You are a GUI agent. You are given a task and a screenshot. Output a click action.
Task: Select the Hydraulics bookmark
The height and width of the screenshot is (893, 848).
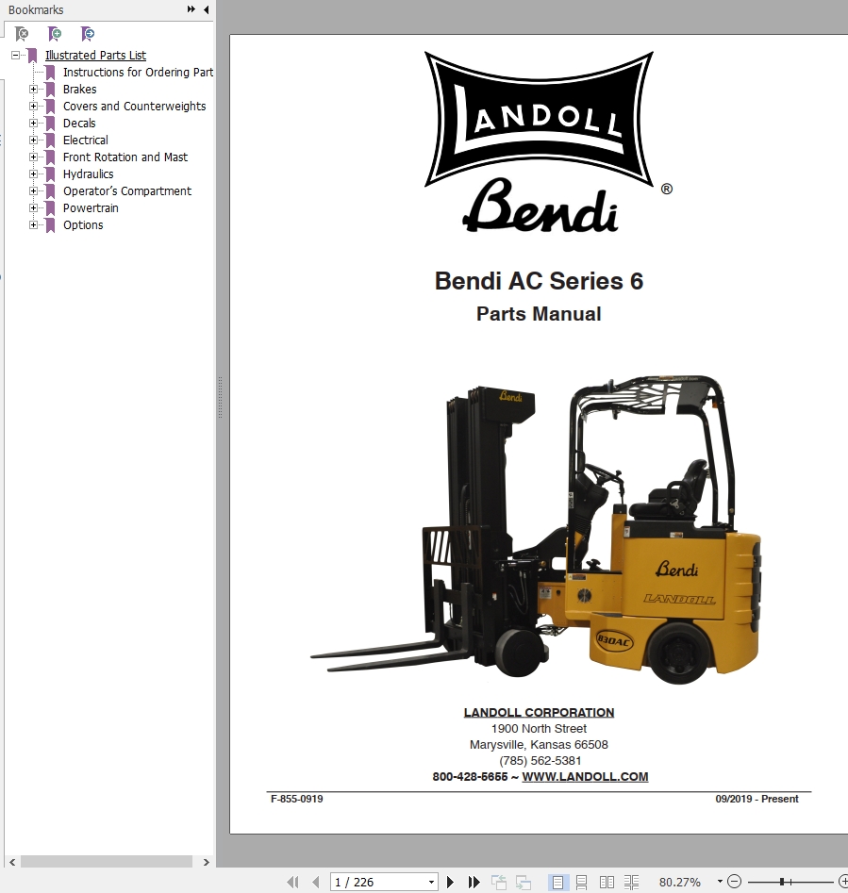(x=89, y=174)
